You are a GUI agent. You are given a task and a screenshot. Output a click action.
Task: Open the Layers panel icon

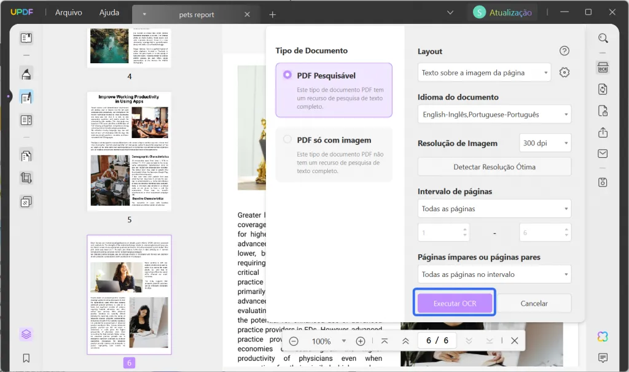26,334
